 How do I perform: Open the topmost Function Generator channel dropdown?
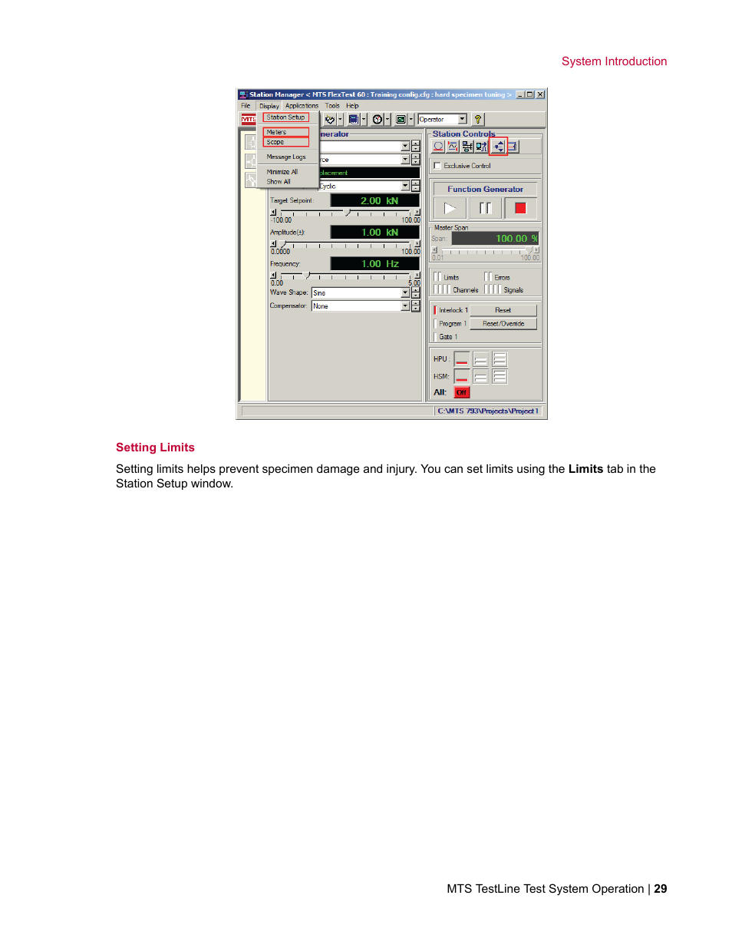click(405, 146)
